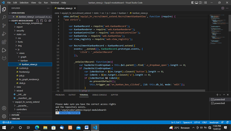The image size is (231, 131).
Task: Open the File menu
Action: pyautogui.click(x=9, y=3)
